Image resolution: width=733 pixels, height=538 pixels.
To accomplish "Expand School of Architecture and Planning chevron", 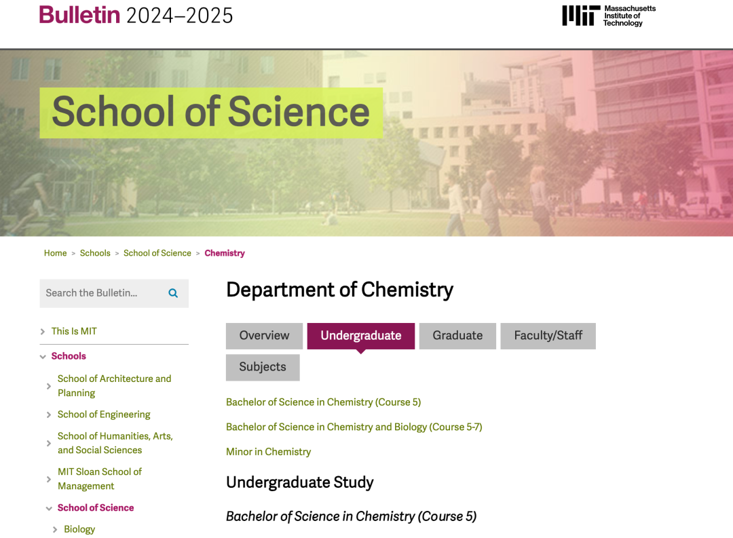I will point(49,386).
